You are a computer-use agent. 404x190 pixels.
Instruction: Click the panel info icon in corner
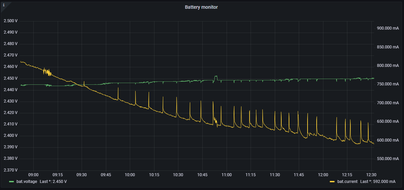(x=4, y=5)
